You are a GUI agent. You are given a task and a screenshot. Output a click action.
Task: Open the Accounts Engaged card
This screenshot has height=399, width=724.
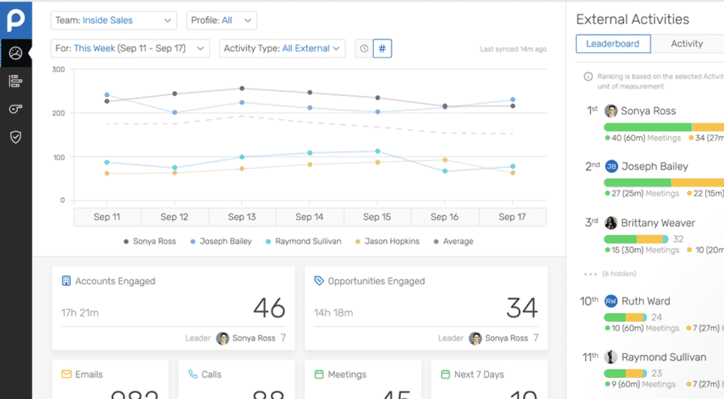pos(174,308)
